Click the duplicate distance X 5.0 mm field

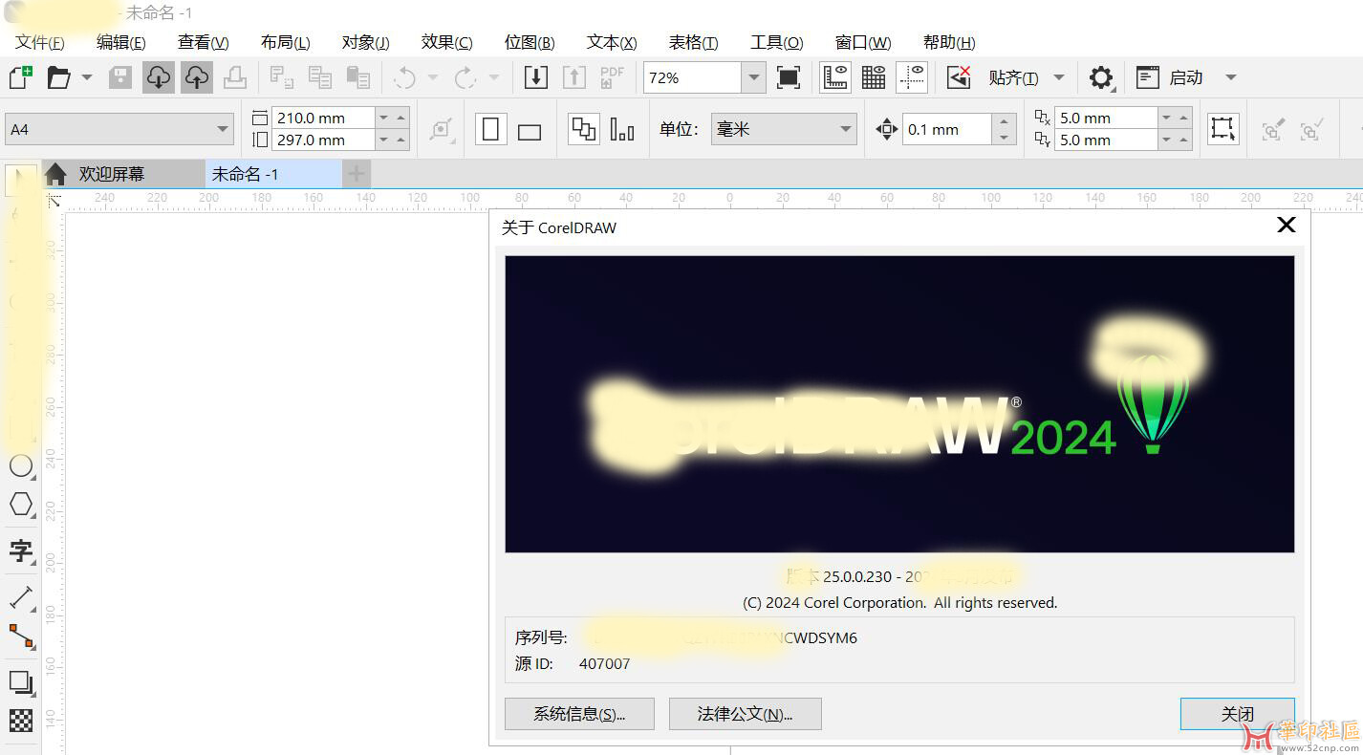pos(1106,118)
